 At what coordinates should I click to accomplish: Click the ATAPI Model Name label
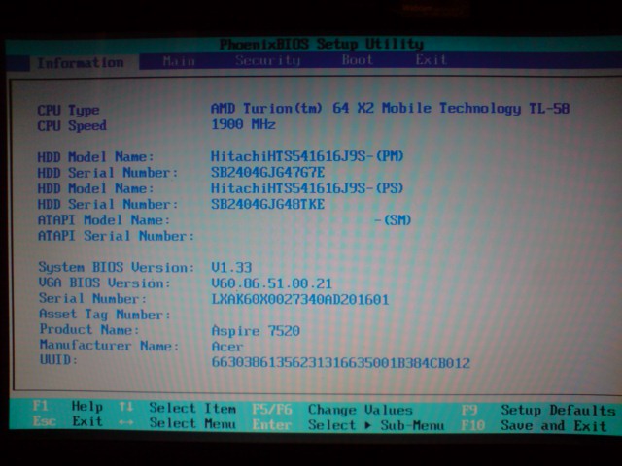104,220
